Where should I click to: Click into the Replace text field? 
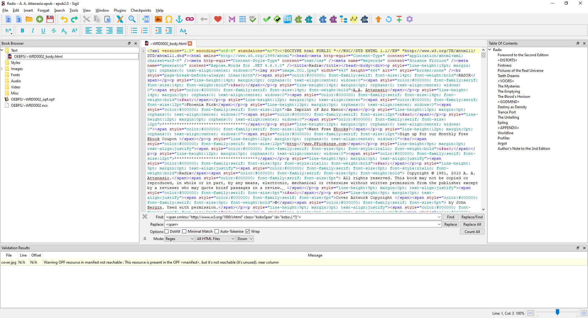click(x=301, y=224)
